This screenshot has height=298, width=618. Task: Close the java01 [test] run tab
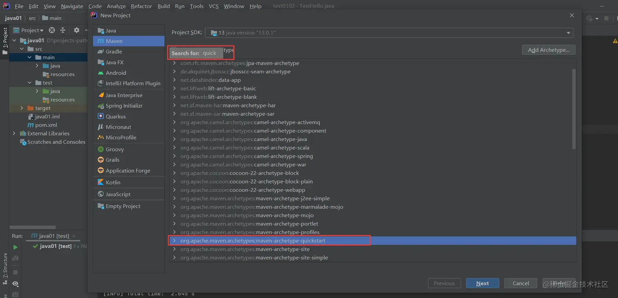tap(74, 236)
